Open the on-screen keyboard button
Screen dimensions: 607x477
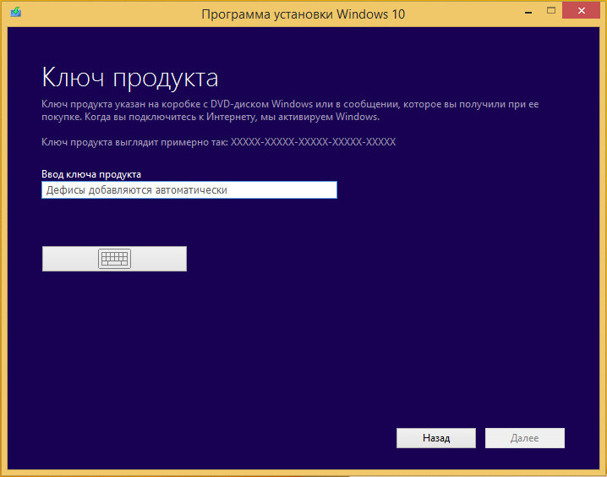click(114, 259)
